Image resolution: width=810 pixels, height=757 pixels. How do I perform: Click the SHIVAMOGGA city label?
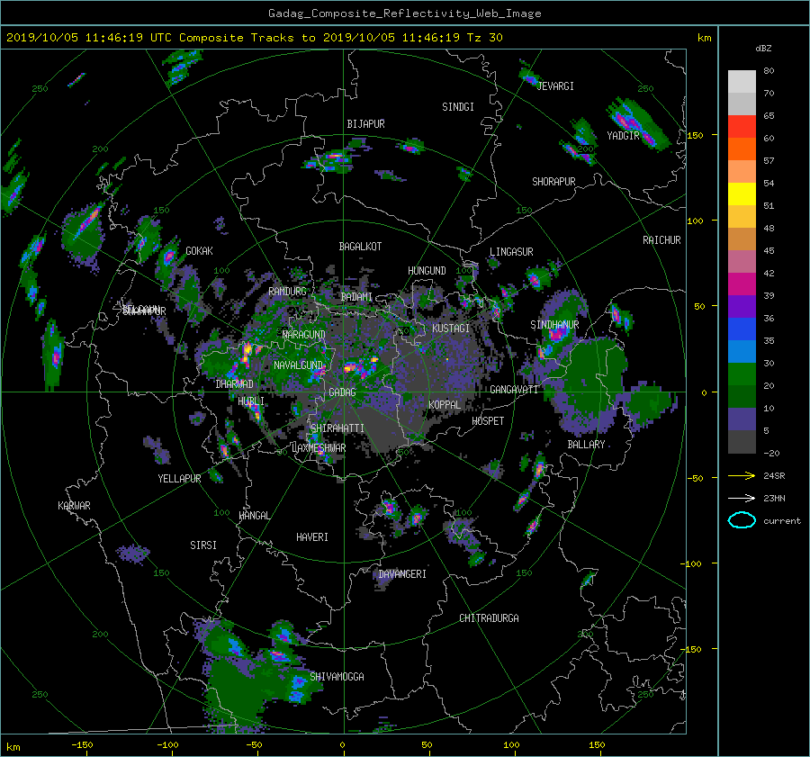coord(337,677)
